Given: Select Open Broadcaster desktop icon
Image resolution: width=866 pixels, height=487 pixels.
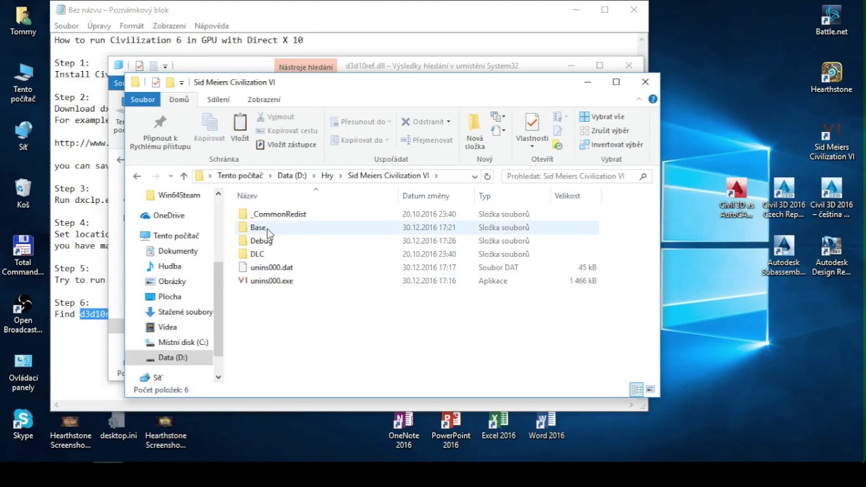Looking at the screenshot, I should point(23,314).
